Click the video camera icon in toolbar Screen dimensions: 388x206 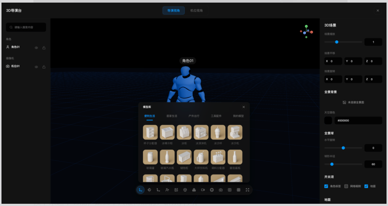tap(203, 190)
